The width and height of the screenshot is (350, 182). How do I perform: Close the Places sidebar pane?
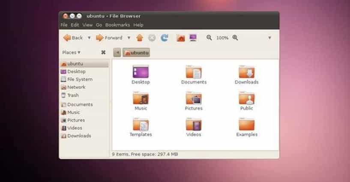point(103,52)
